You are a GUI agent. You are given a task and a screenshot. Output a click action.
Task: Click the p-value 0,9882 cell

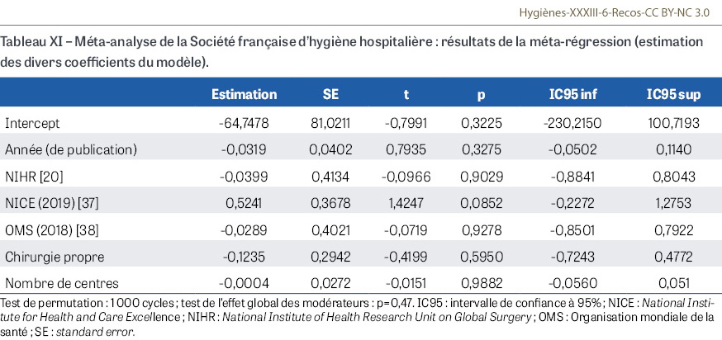click(x=481, y=281)
